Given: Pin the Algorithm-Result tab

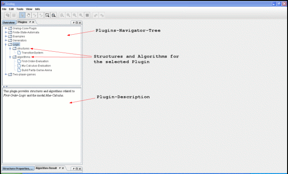Looking at the screenshot, I should (60, 168).
